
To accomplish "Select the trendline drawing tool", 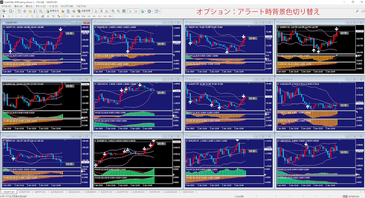I will 27,16.
